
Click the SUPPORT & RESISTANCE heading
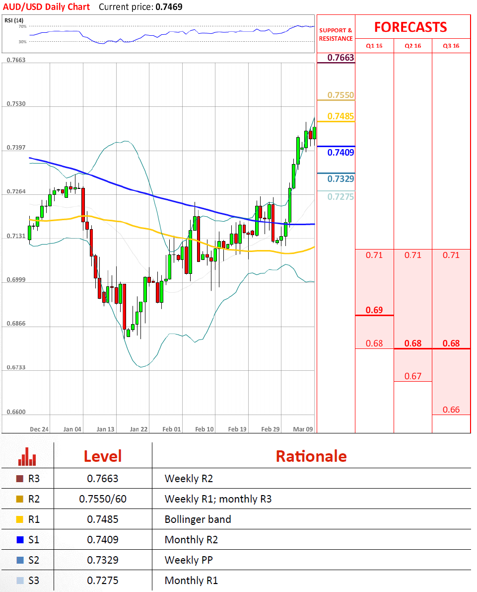click(336, 34)
